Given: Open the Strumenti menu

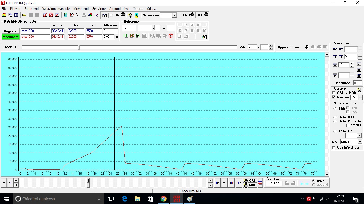Looking at the screenshot, I should [32, 9].
